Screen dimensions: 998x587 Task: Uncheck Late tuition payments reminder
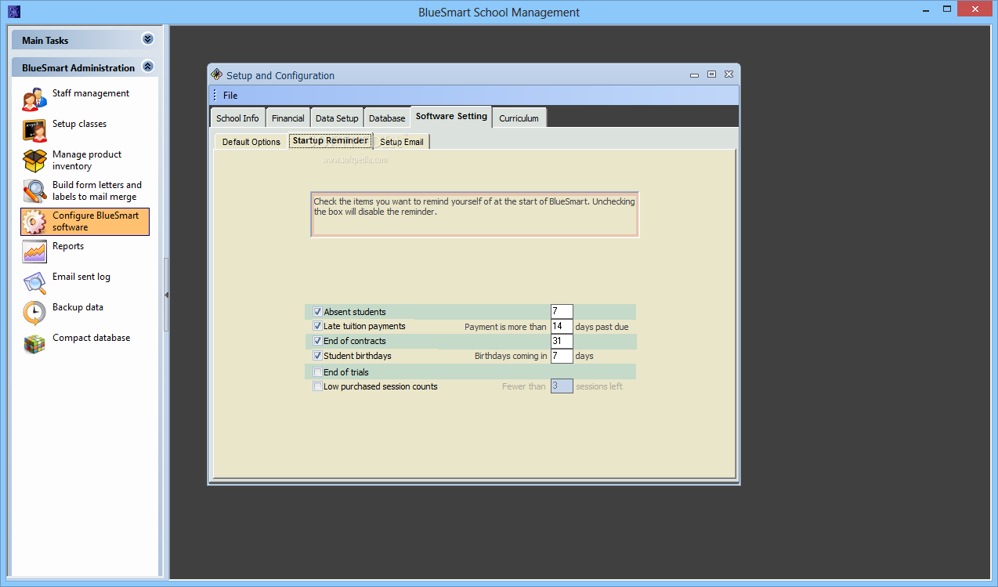pyautogui.click(x=317, y=326)
